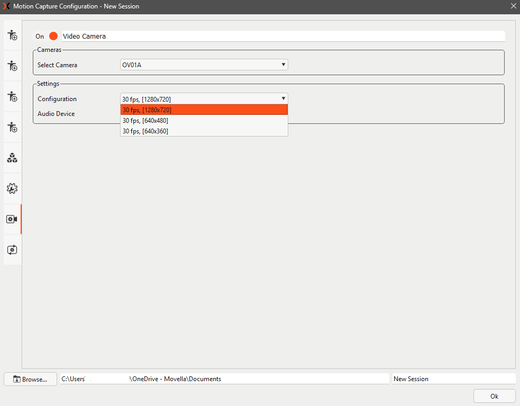Choose the highlighted 30 fps, [1280x720] option
520x406 pixels.
coord(204,110)
